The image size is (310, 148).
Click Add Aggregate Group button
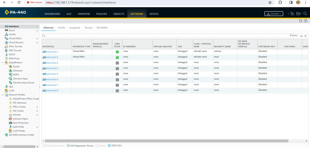[80, 146]
